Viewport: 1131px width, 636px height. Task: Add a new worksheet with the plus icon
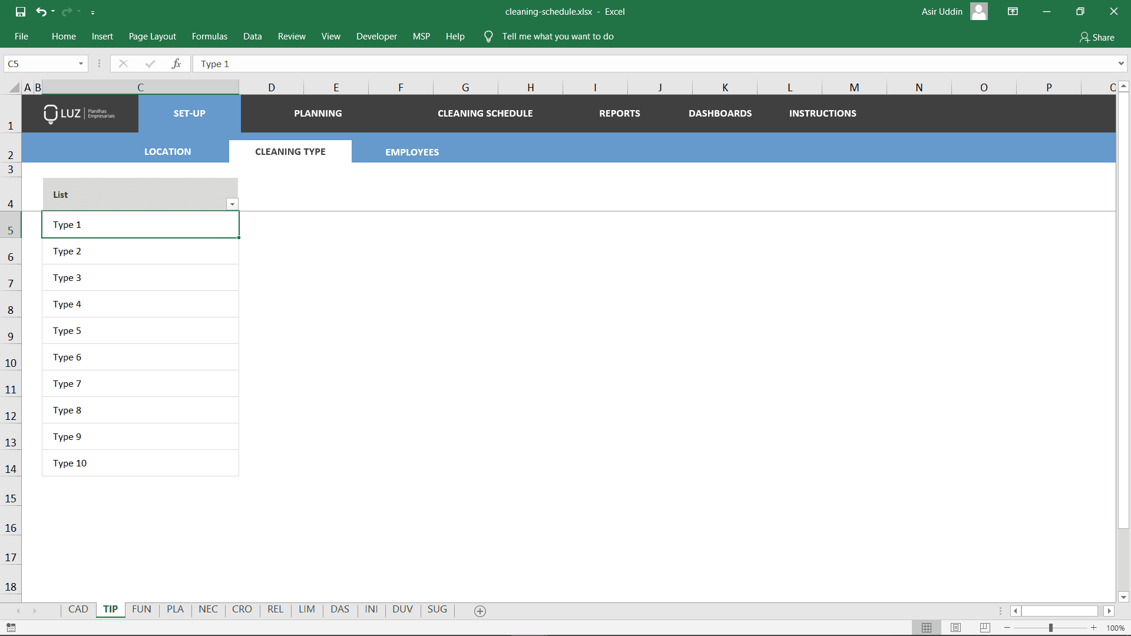click(x=480, y=611)
